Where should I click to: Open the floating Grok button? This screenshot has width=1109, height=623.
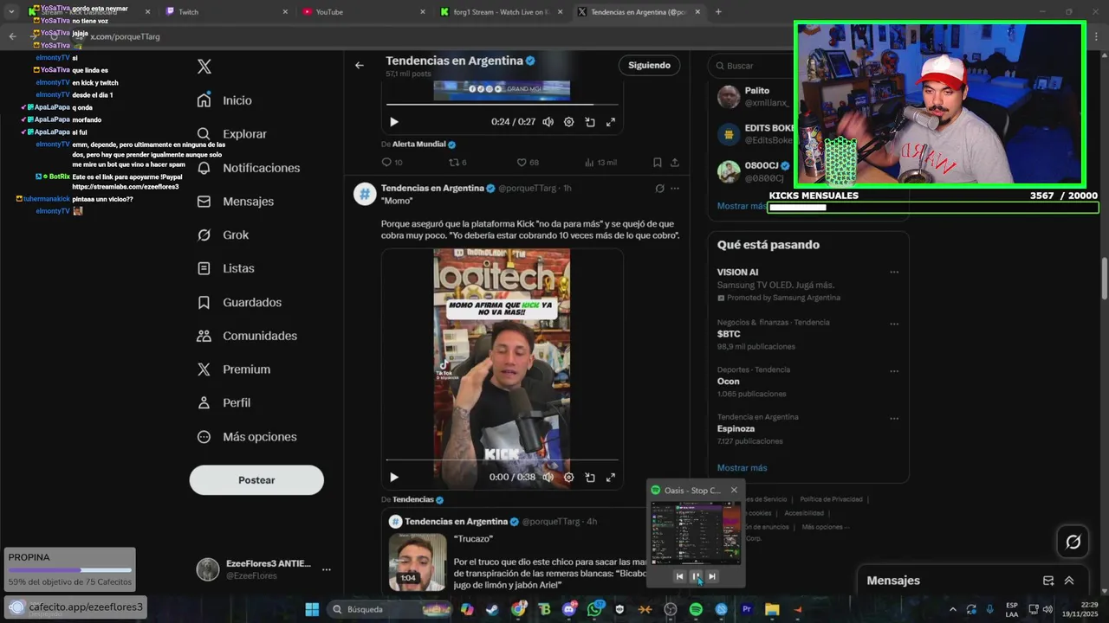(x=1073, y=543)
